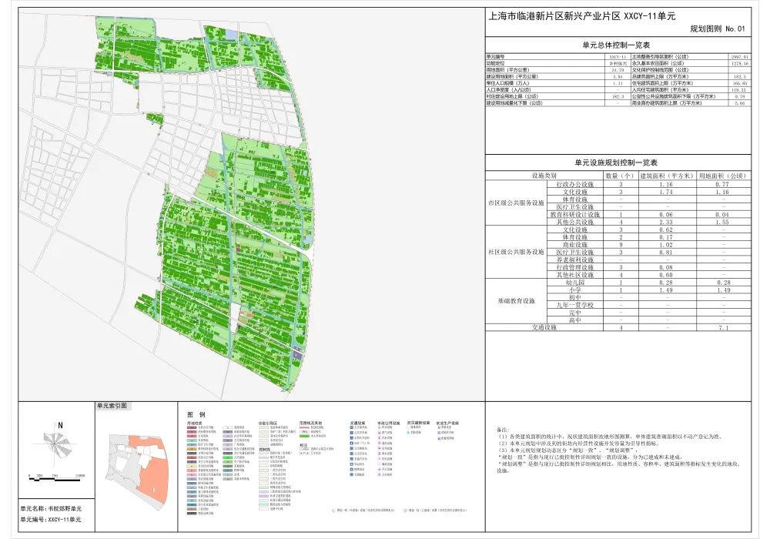Screen dimensions: 770x539
Task: Click the '功能引导区' legend group heading
Action: (x=268, y=423)
